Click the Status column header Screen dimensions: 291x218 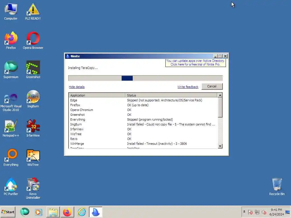click(x=171, y=95)
